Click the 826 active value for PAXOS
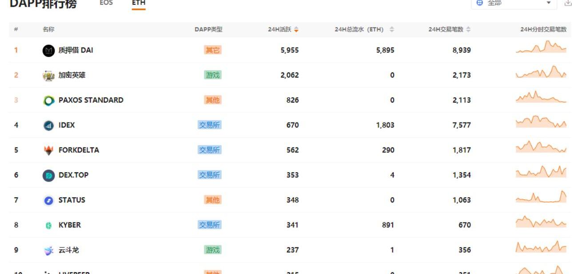This screenshot has width=578, height=274. coord(292,100)
